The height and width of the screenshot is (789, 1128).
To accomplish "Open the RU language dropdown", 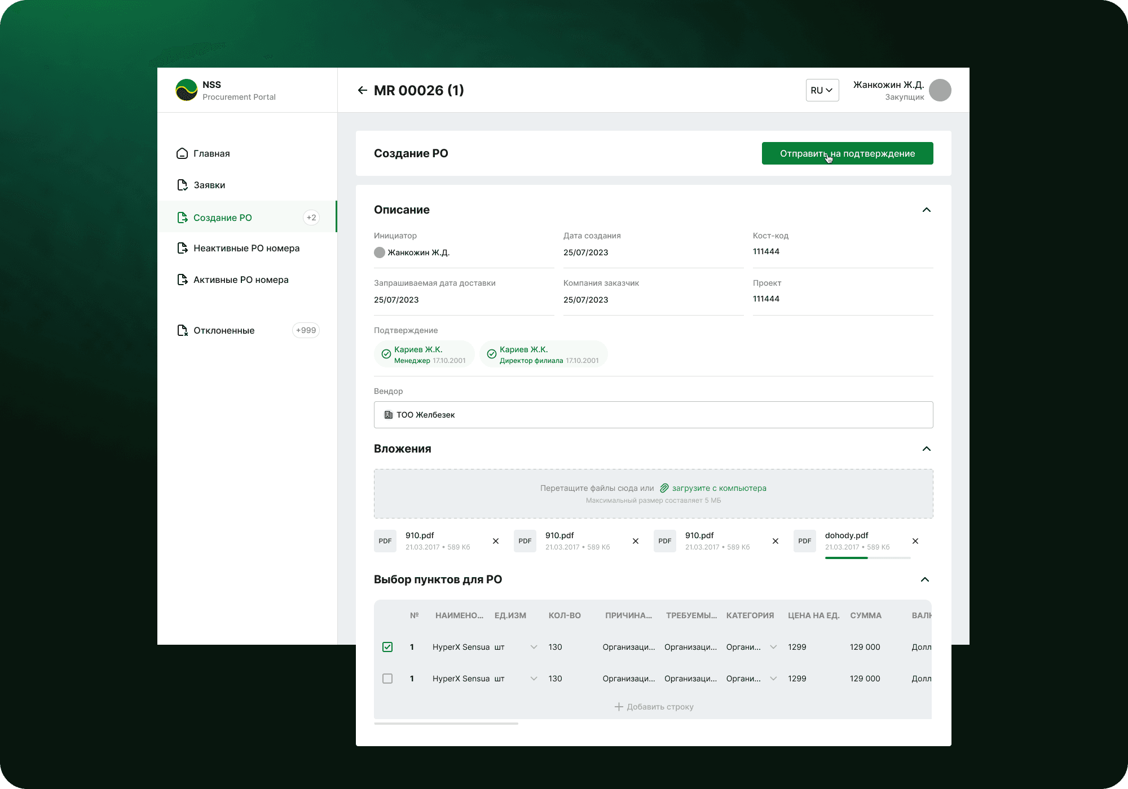I will [822, 90].
